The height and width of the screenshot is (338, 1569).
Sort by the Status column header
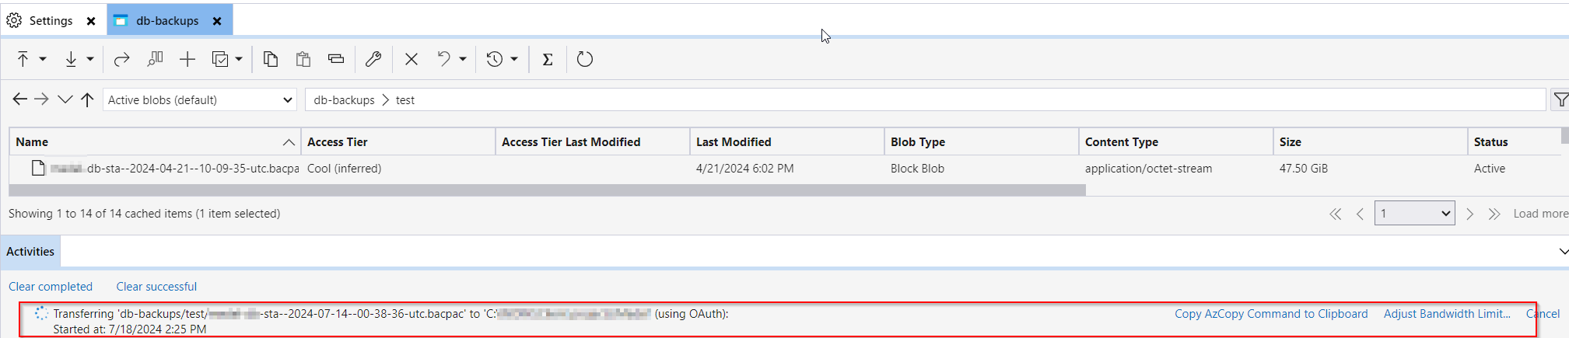[1515, 141]
